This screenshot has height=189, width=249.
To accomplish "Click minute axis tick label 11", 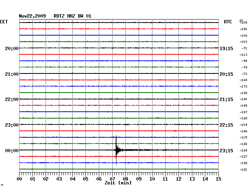I will coord(165,179).
